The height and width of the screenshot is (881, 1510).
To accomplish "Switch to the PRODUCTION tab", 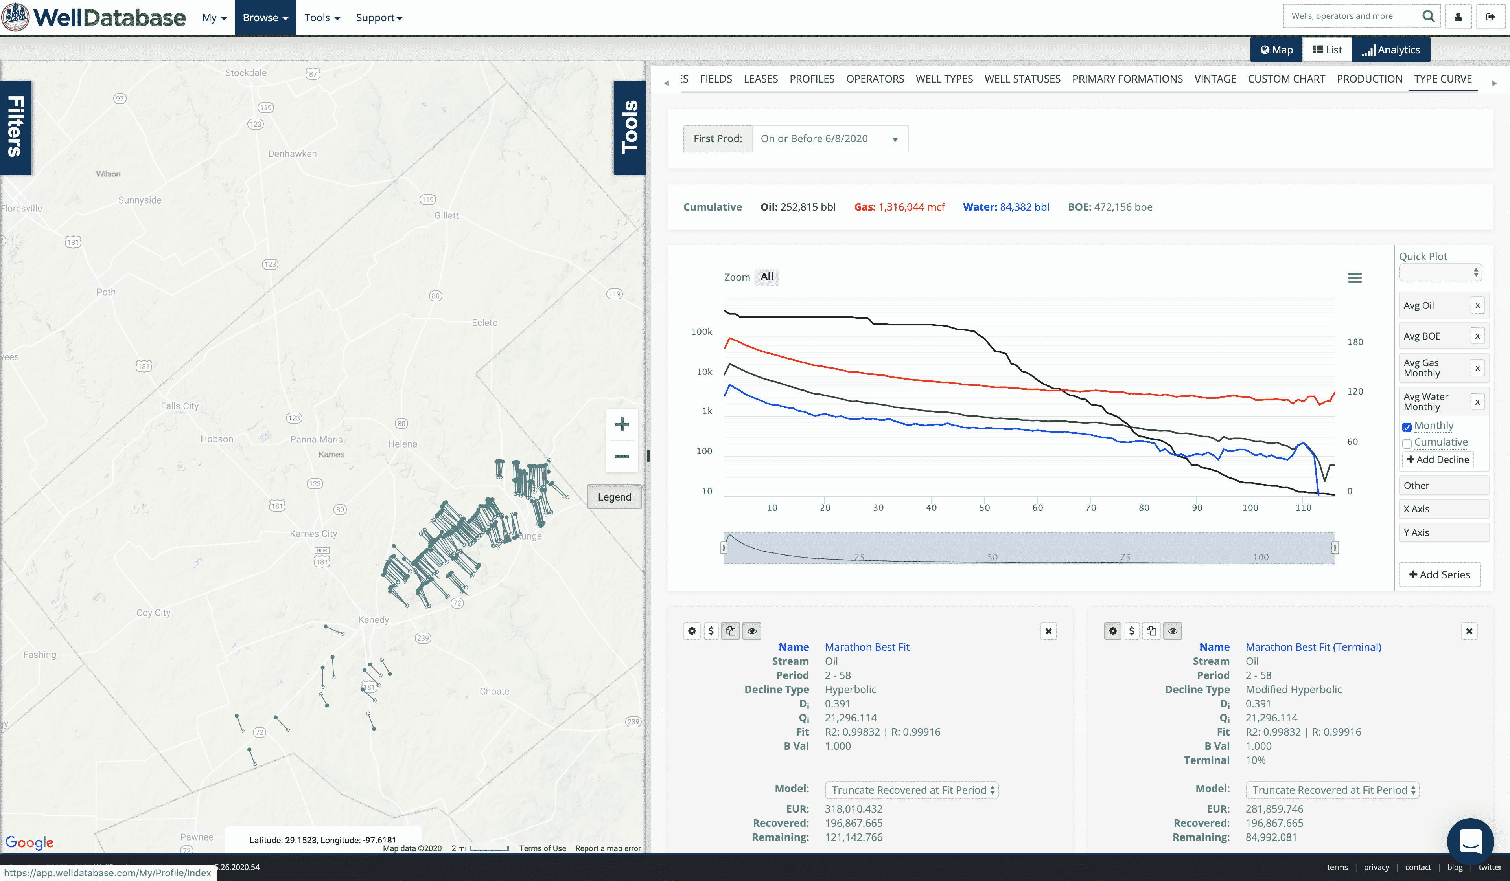I will (x=1369, y=79).
